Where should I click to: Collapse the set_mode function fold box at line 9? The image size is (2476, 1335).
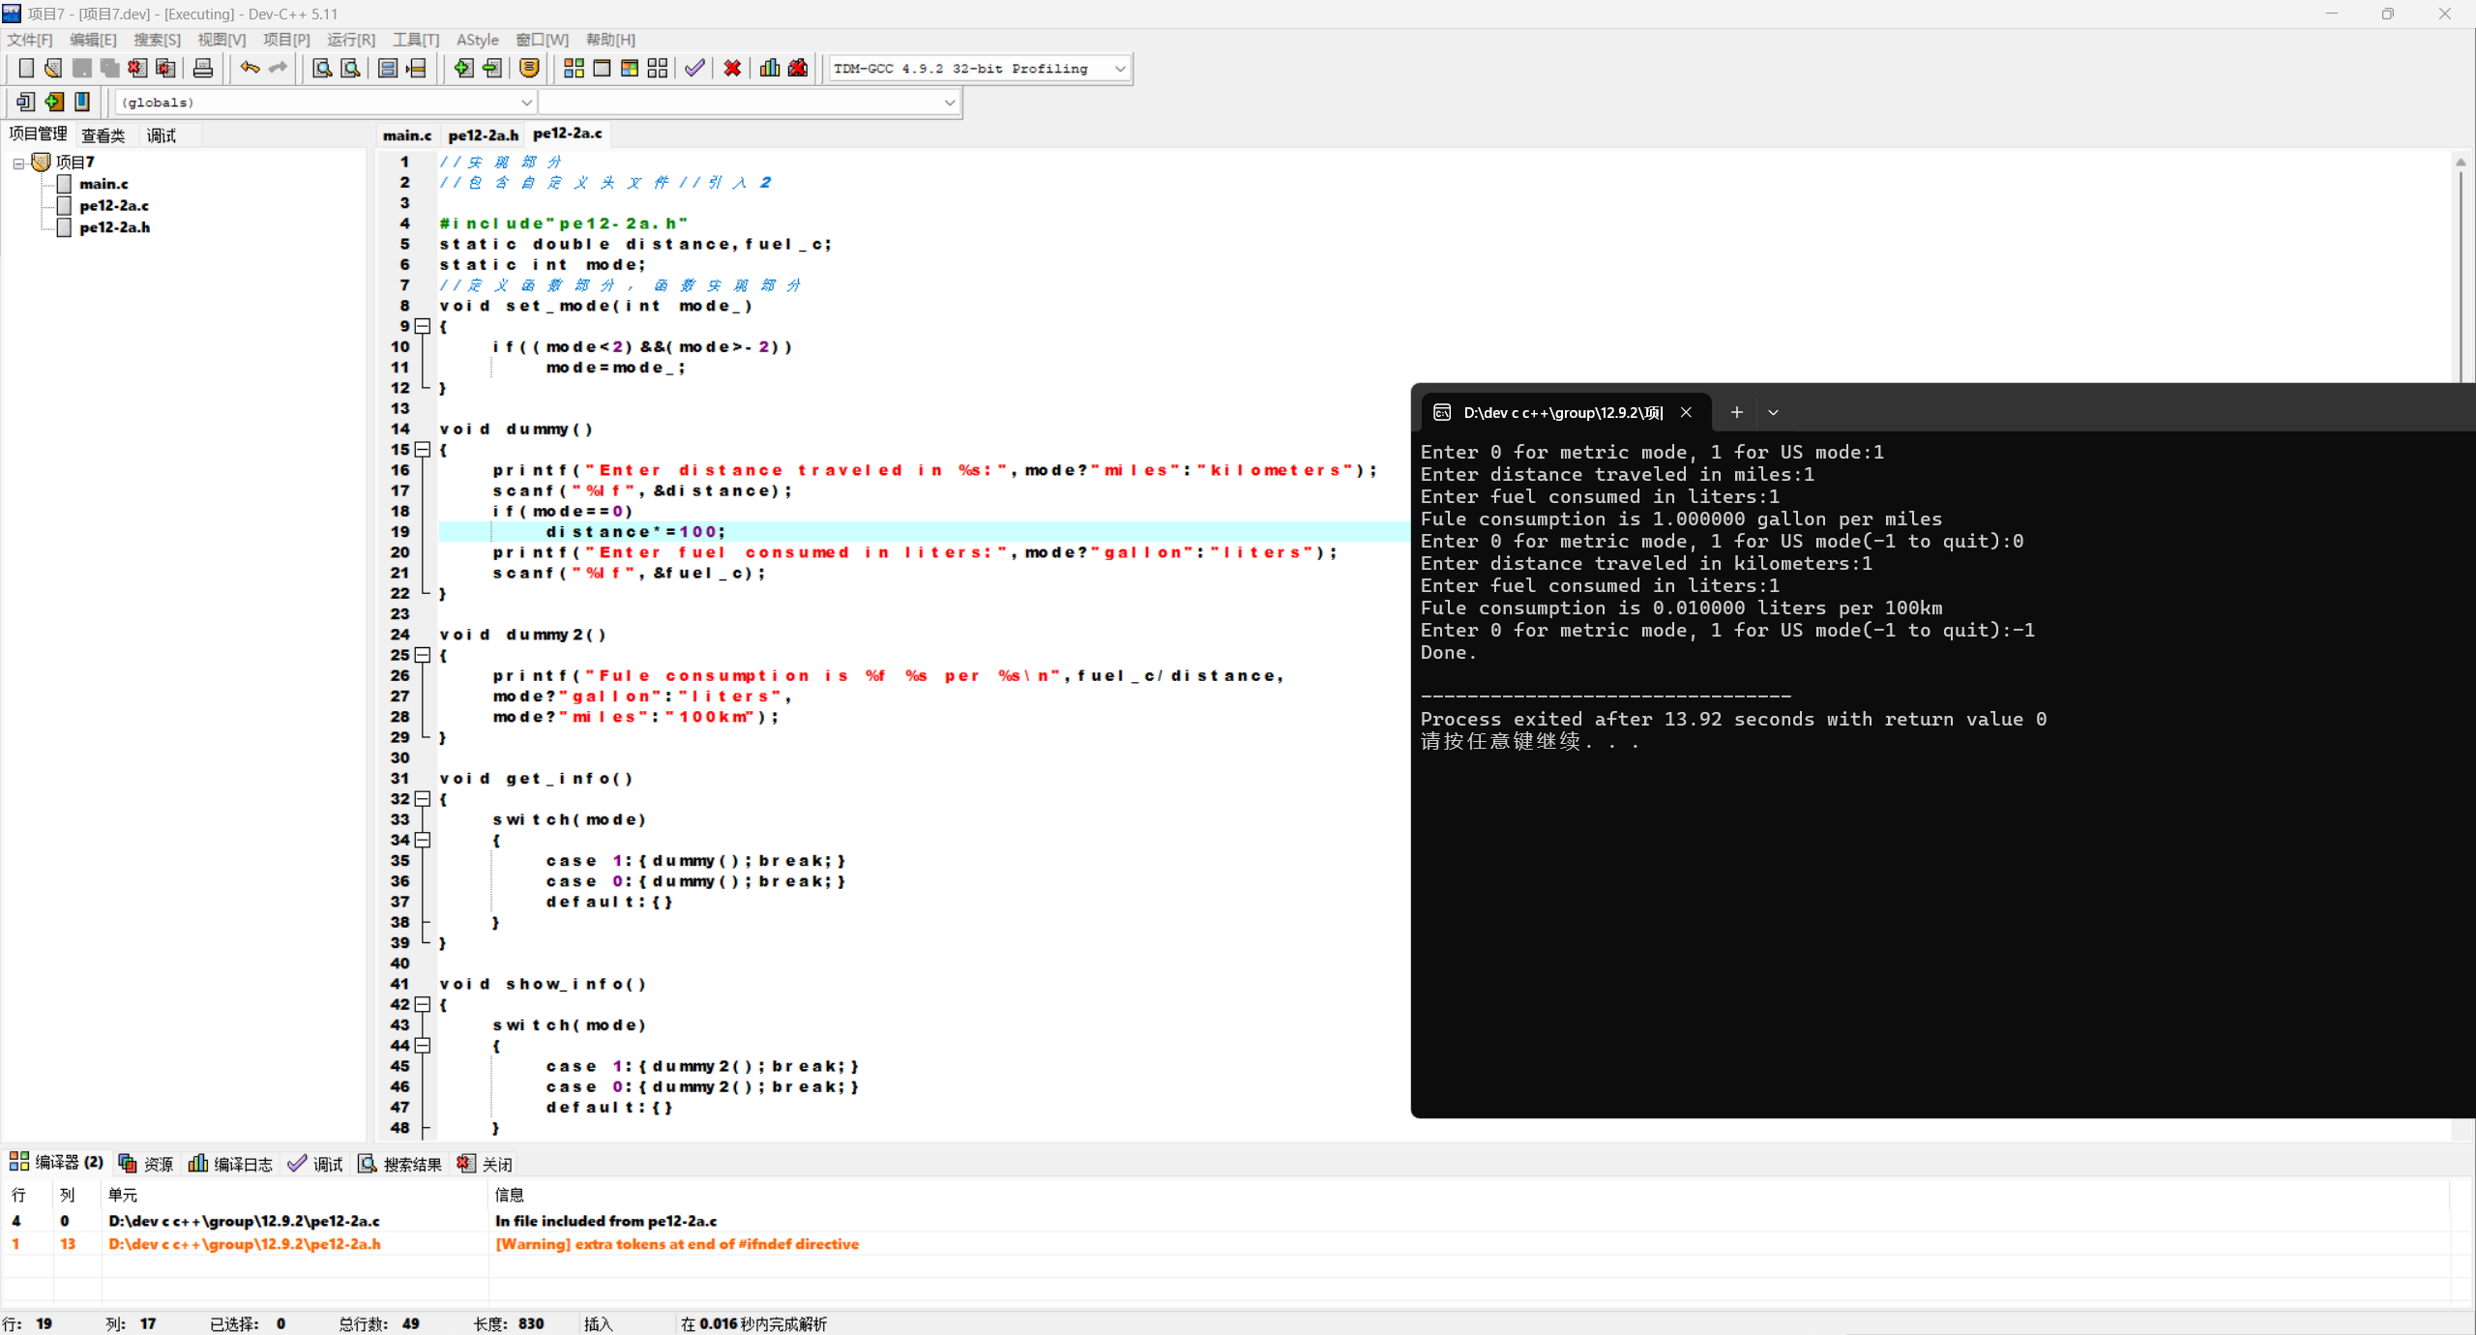pos(423,326)
